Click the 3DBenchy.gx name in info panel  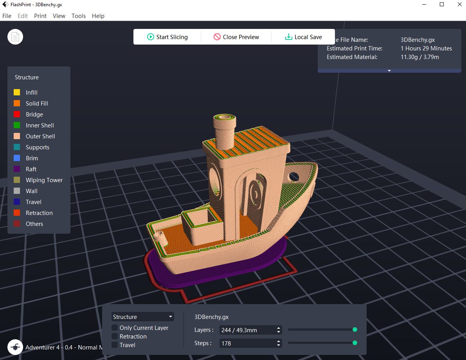coord(417,40)
